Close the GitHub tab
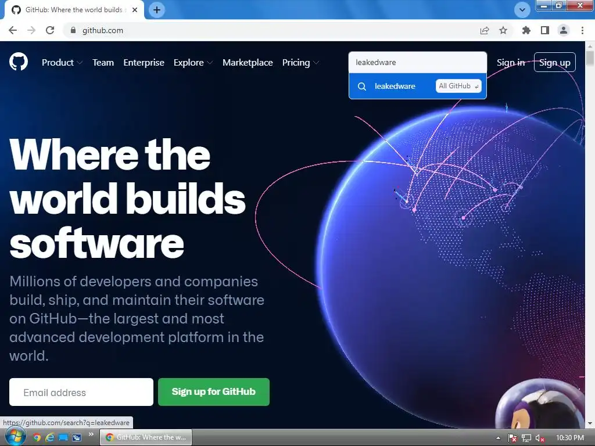 coord(135,10)
